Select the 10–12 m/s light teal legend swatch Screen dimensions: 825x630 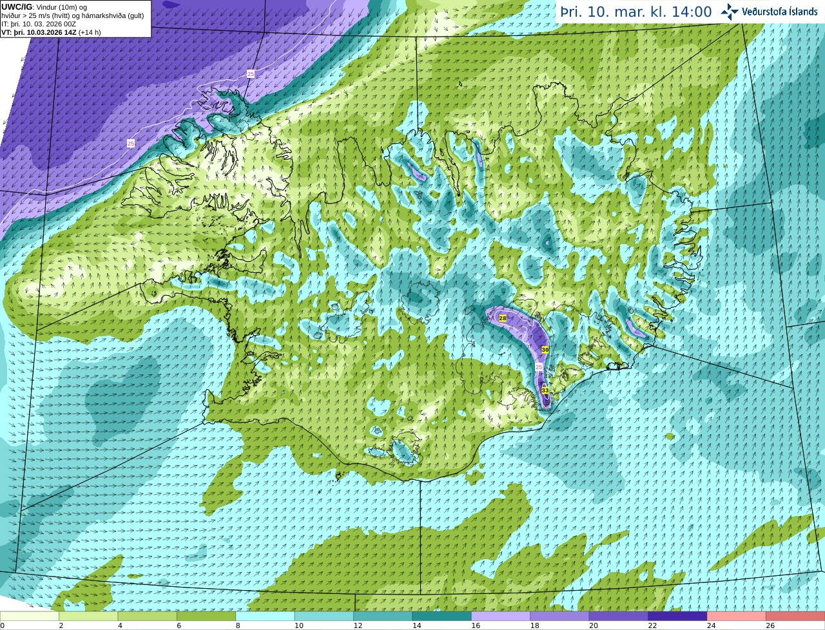tap(324, 616)
